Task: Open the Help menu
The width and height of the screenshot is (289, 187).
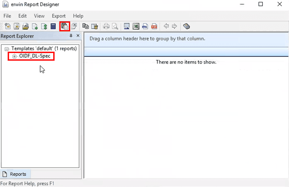Action: pyautogui.click(x=78, y=16)
